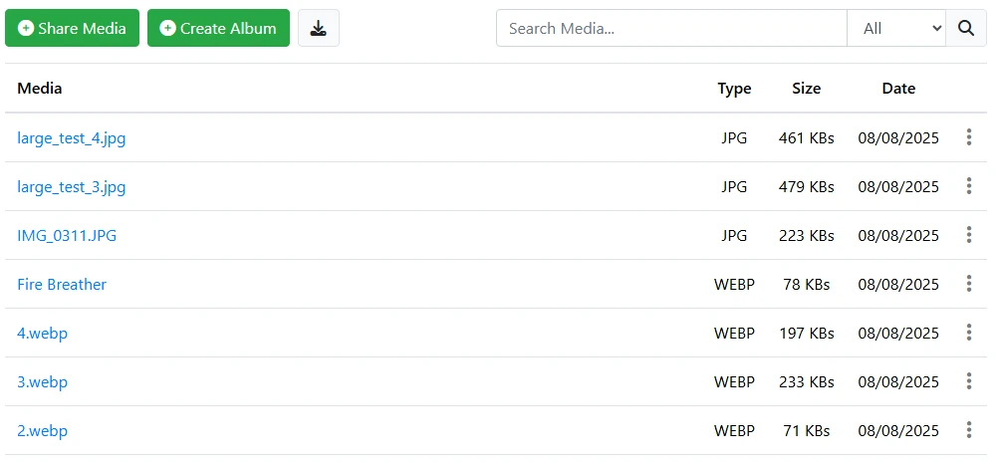Screen dimensions: 996x466
Task: Click into the Search Media field
Action: tap(671, 29)
